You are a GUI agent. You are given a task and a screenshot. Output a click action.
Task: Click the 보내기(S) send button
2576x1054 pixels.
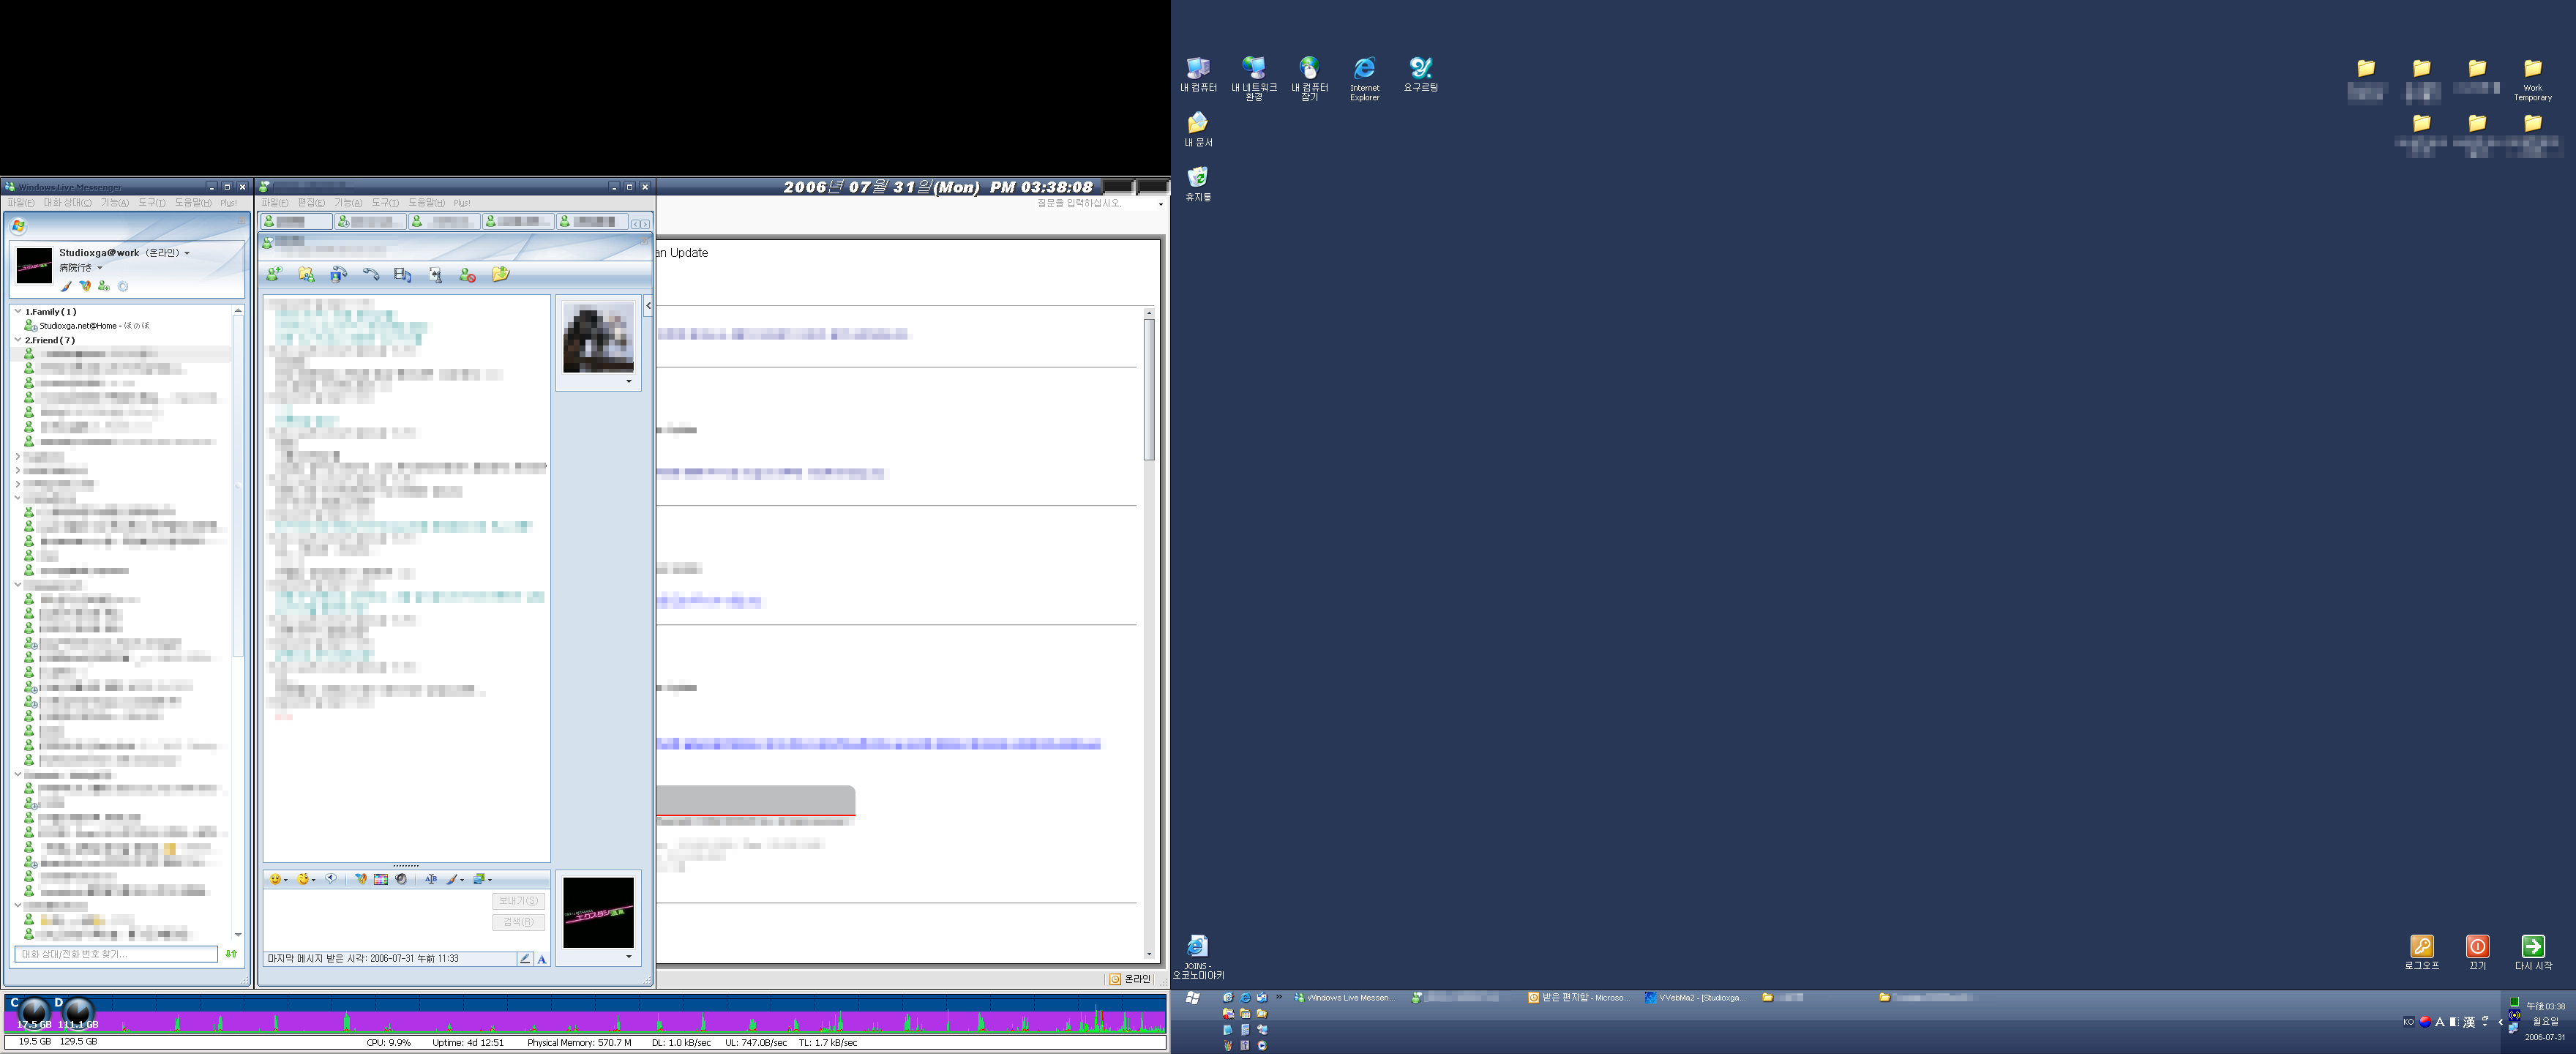click(x=518, y=901)
